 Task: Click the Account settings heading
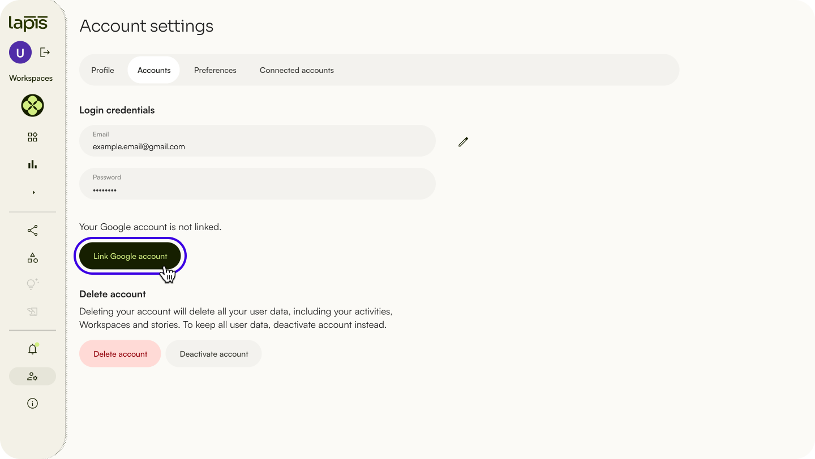coord(147,26)
